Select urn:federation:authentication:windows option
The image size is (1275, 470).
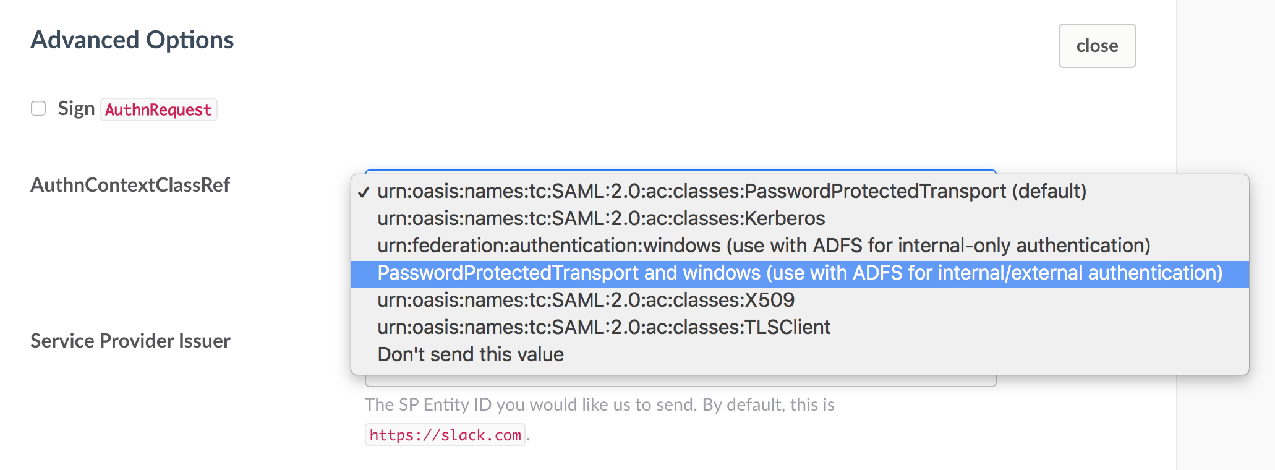tap(764, 246)
